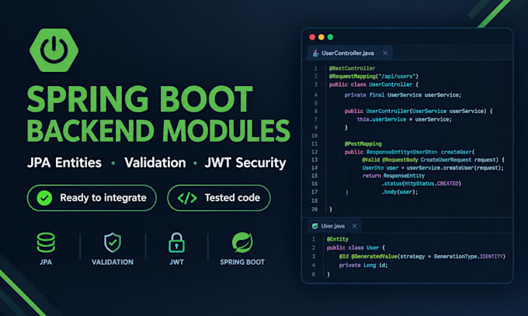This screenshot has width=528, height=316.
Task: Click the .status(HttpStatus.CREATED) line
Action: [422, 184]
